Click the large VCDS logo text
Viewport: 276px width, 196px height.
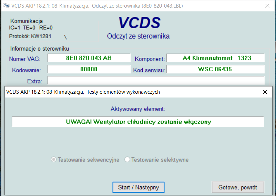pos(140,23)
